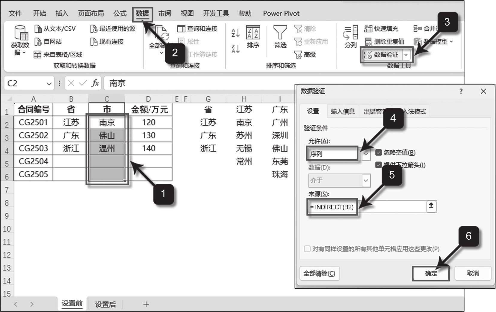Viewport: 496px width, 312px height.
Task: Click the 分列 (Text to Columns) icon
Action: 351,33
